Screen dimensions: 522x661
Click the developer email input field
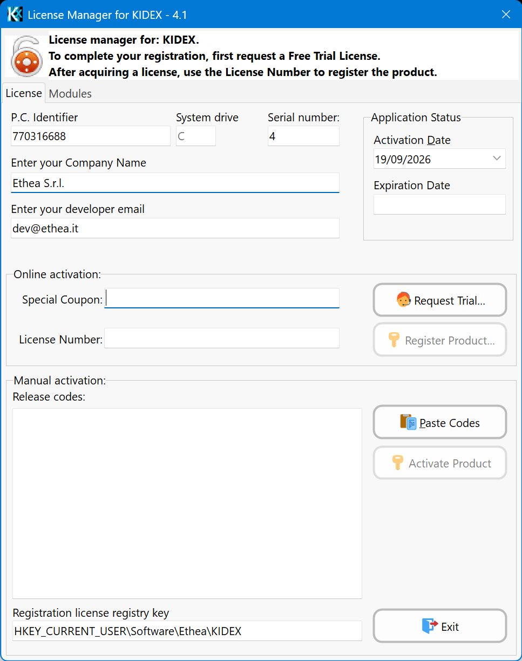[x=175, y=228]
